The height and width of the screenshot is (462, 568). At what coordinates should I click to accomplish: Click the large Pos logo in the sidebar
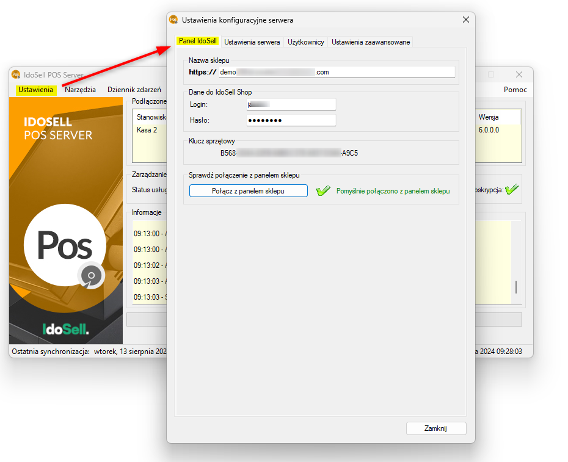(x=65, y=245)
